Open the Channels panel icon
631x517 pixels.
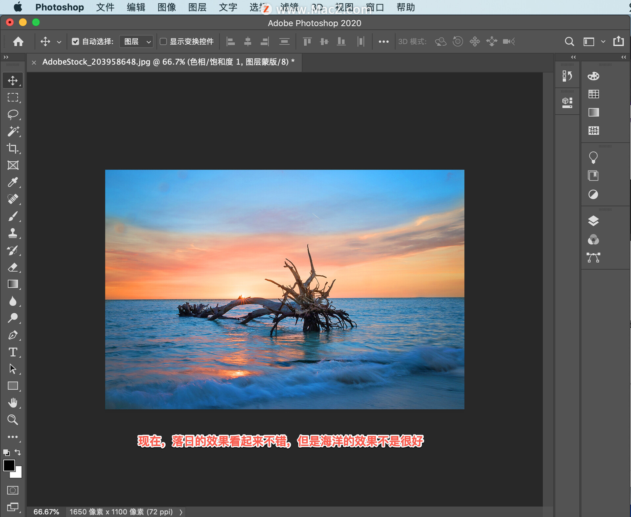point(593,239)
